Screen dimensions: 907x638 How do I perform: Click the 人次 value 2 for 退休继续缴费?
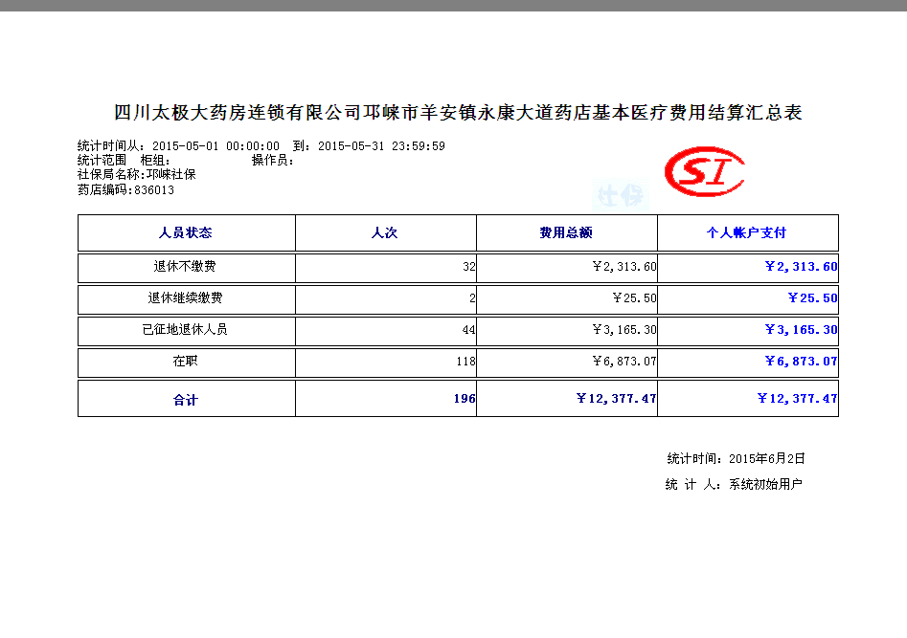tap(472, 298)
